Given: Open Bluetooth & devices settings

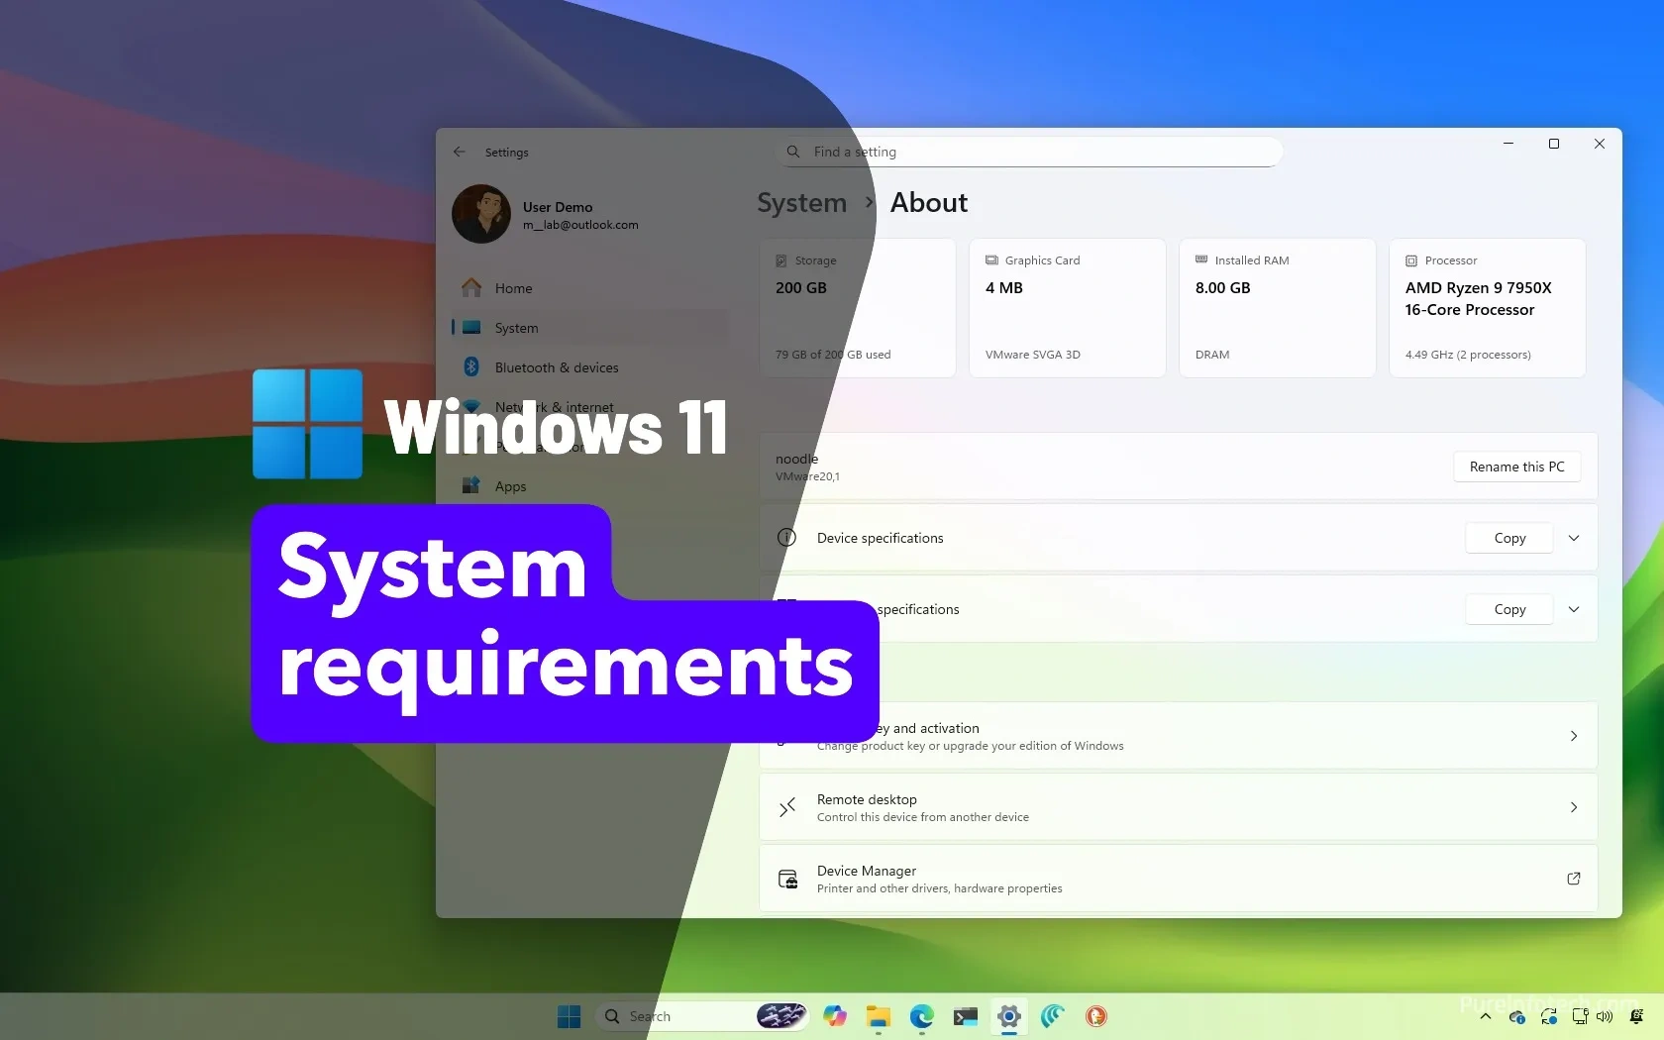Looking at the screenshot, I should [x=556, y=367].
